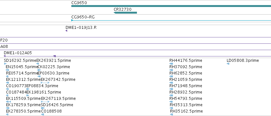Select the EK278350.5prime EST arrow
The width and height of the screenshot is (271, 116).
(x=7, y=114)
